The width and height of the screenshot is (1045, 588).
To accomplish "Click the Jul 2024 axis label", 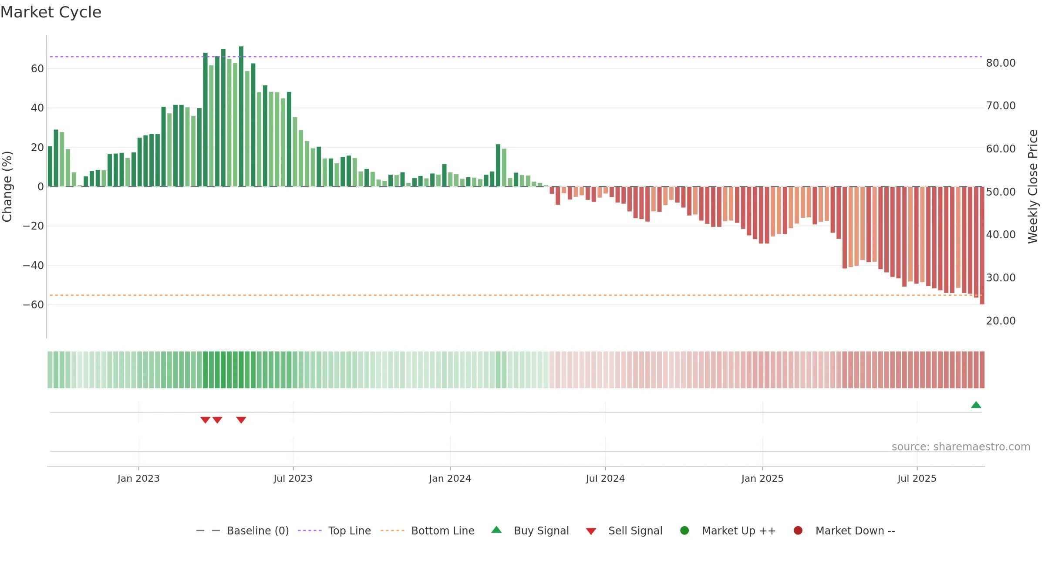I will [605, 478].
